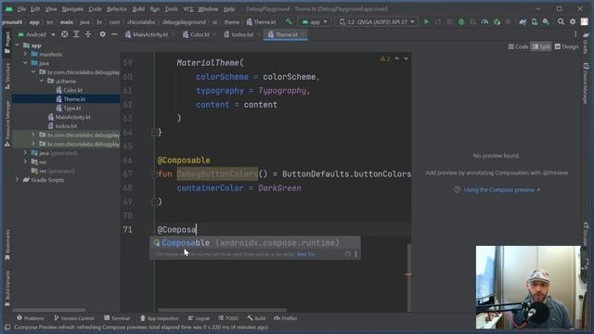The image size is (594, 334).
Task: Click the editor horizontal scrollbar
Action: (222, 310)
